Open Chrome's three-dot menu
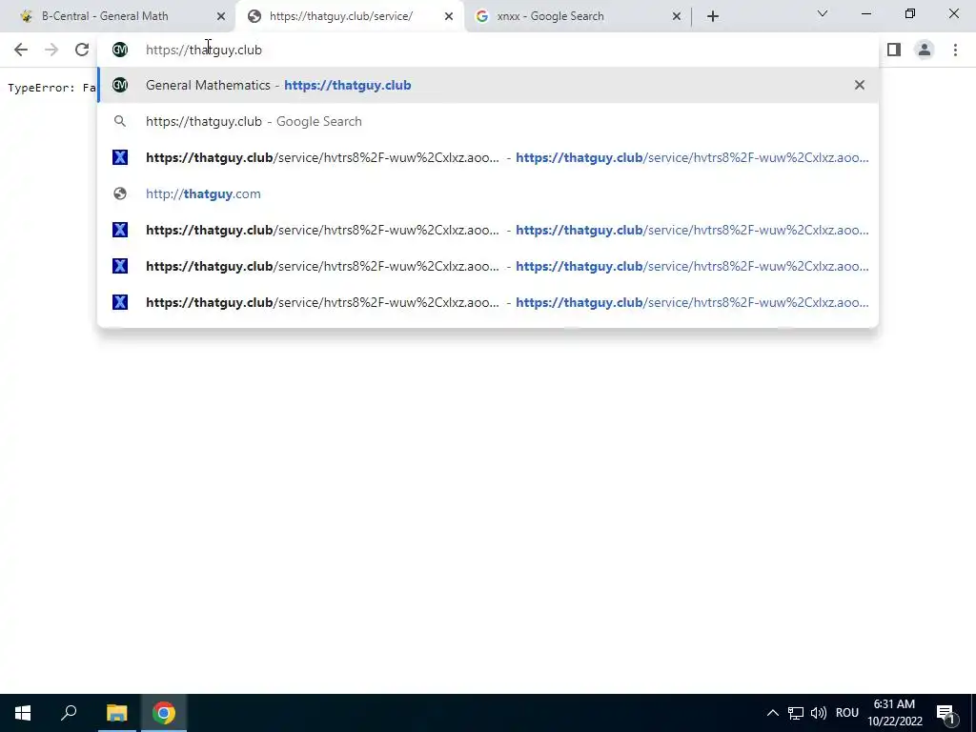 coord(955,50)
